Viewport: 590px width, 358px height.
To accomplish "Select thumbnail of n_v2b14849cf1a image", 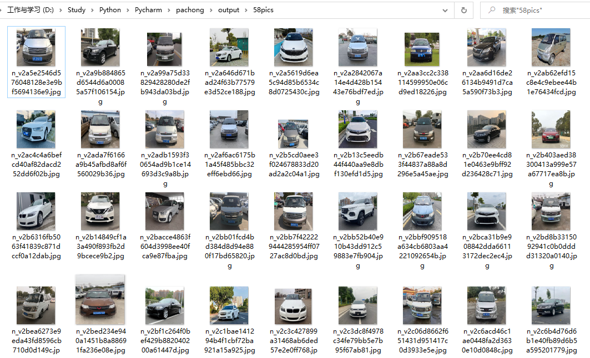I will coord(100,211).
